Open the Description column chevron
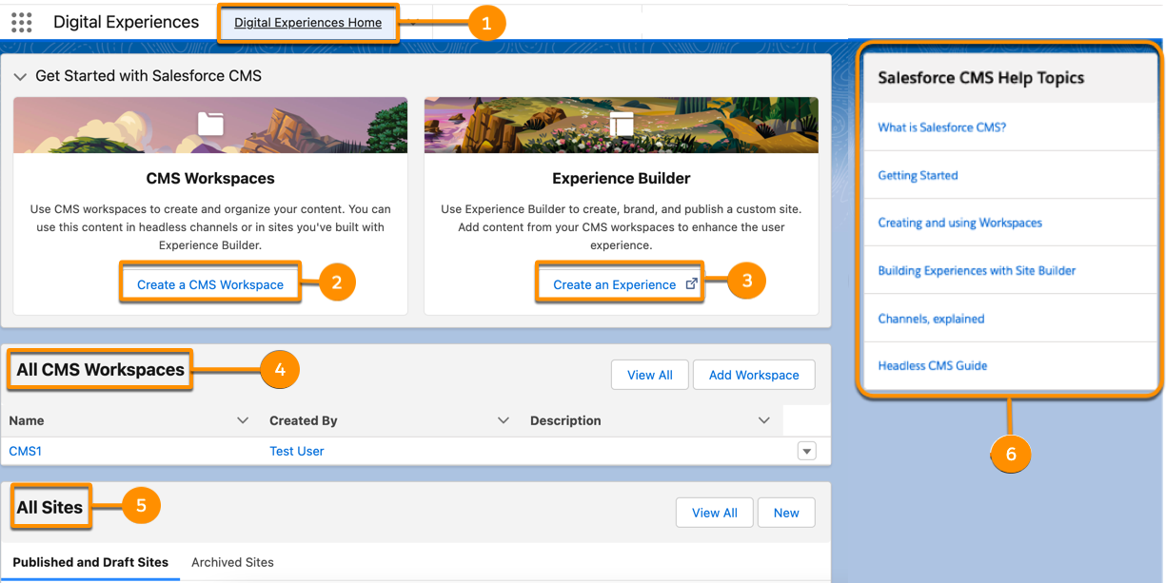1166x583 pixels. (x=763, y=420)
